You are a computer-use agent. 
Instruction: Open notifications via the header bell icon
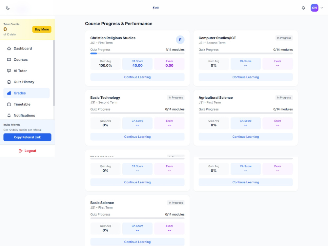(303, 8)
